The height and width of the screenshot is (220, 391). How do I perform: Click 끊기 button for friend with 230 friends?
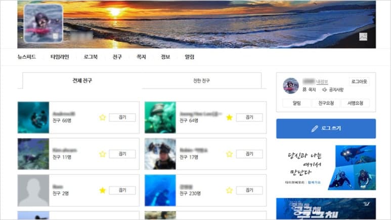tap(249, 190)
